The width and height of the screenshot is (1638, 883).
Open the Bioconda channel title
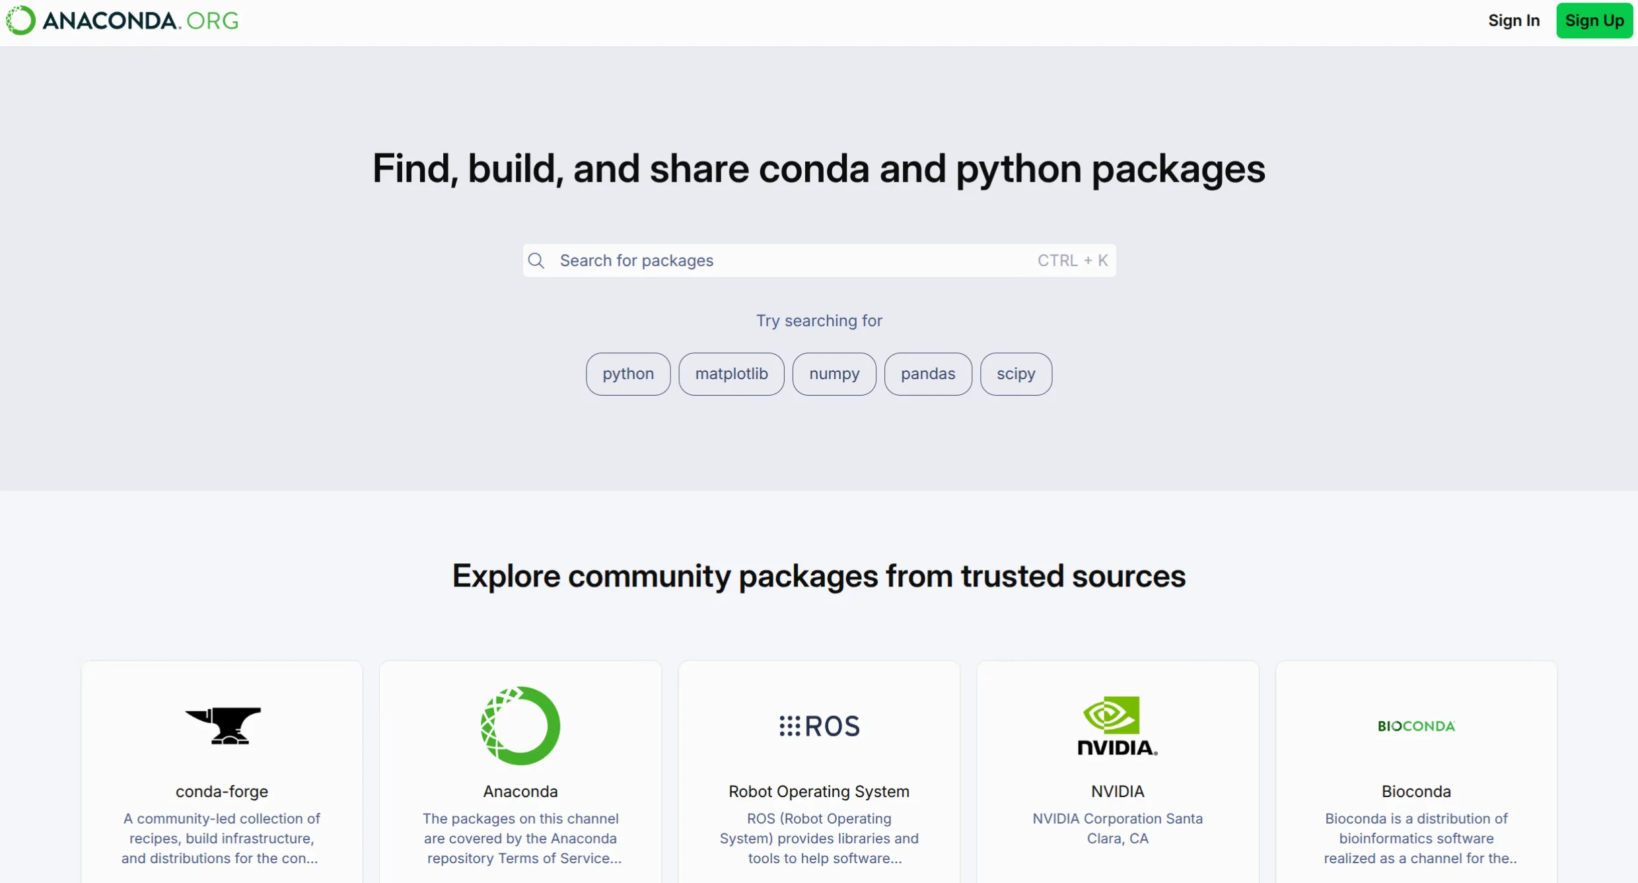tap(1416, 791)
